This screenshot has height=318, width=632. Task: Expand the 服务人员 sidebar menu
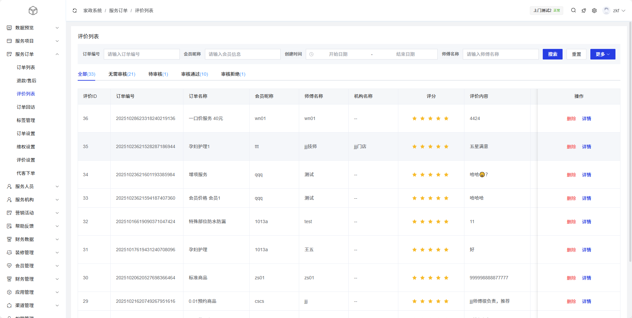[x=57, y=186]
